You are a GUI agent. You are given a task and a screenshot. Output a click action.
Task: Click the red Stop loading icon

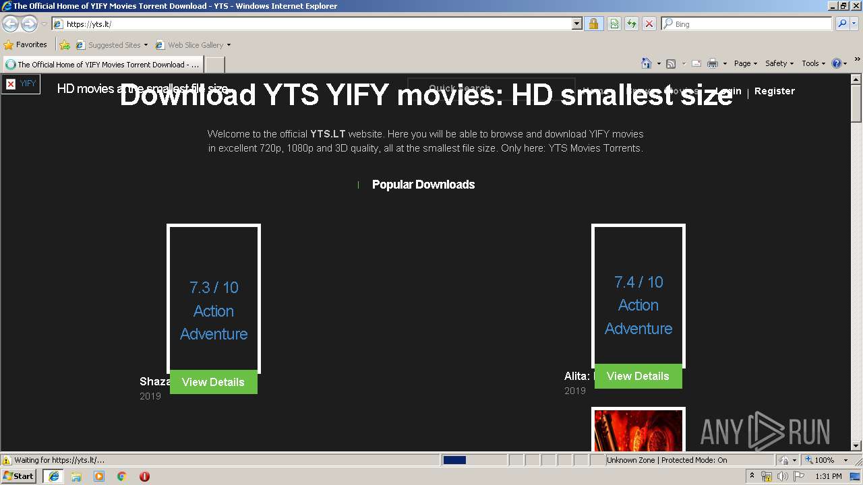click(649, 24)
